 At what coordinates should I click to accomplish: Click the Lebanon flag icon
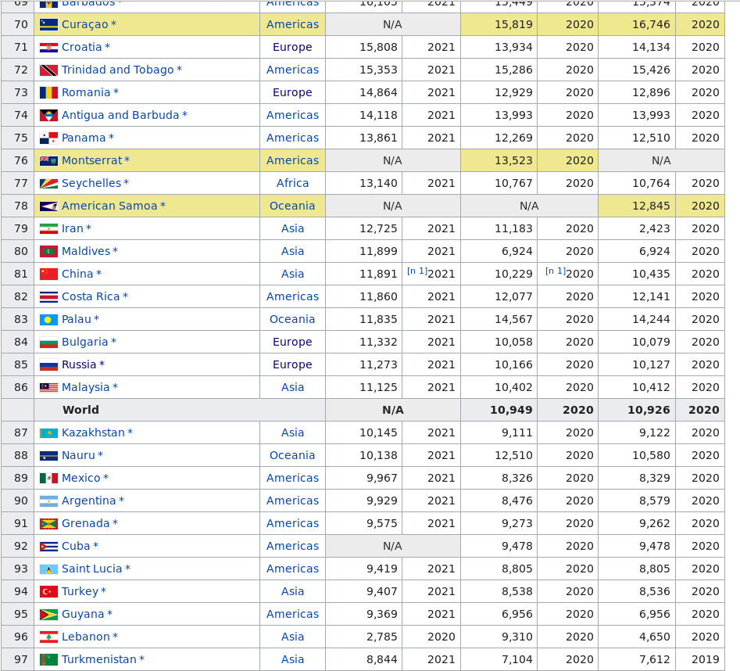[x=48, y=637]
